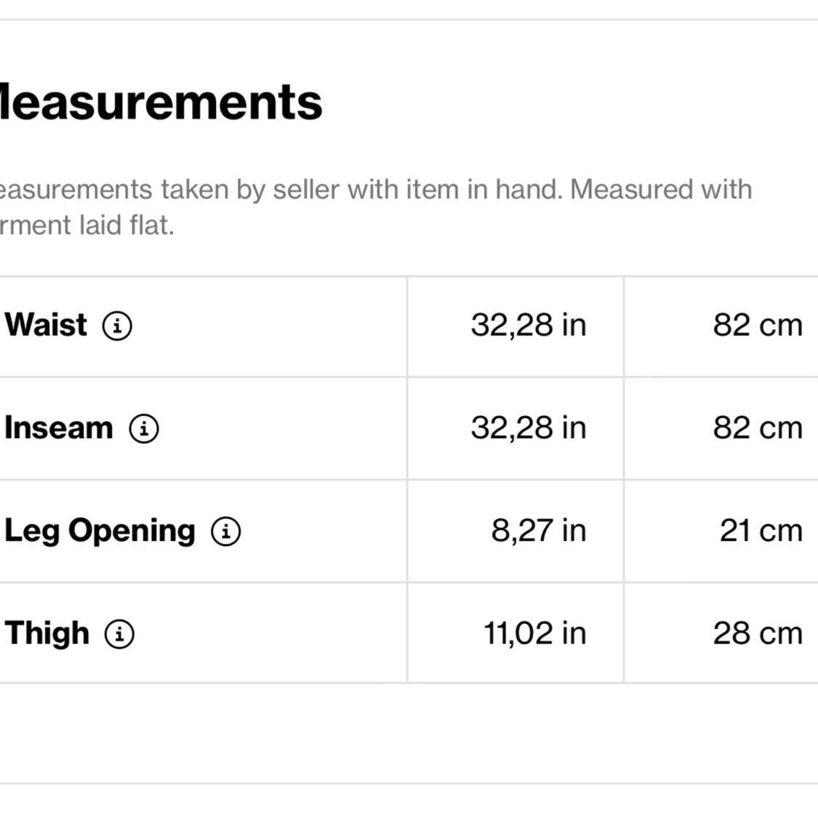
Task: Click the 21 cm Leg Opening value
Action: click(x=761, y=531)
